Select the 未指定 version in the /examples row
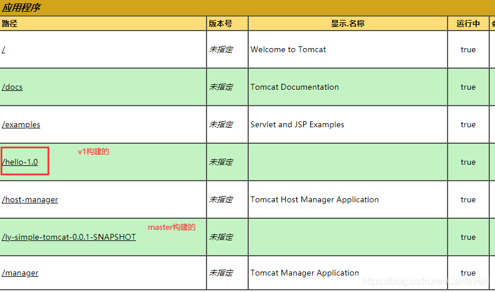 [x=221, y=125]
